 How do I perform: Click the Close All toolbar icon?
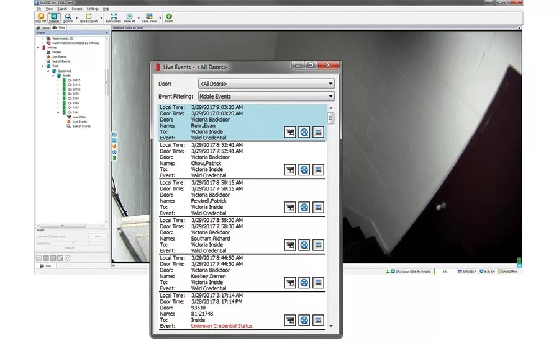pyautogui.click(x=129, y=17)
